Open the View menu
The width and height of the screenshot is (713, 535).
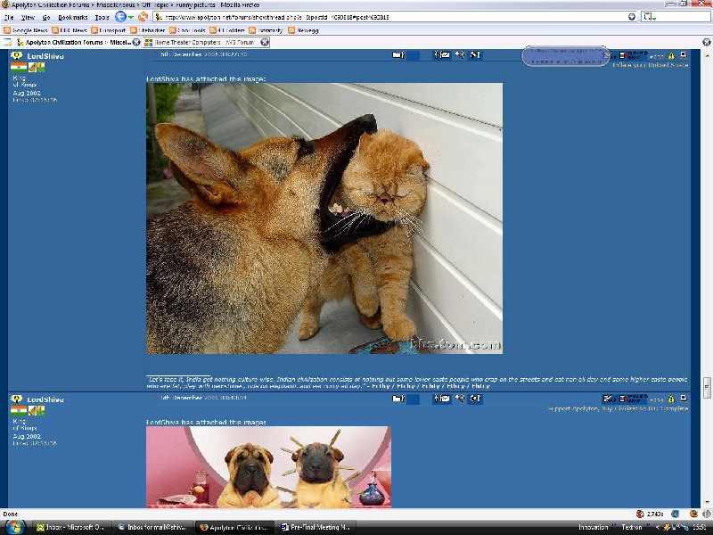[29, 17]
